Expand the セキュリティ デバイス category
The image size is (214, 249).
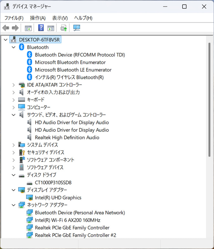(14, 153)
